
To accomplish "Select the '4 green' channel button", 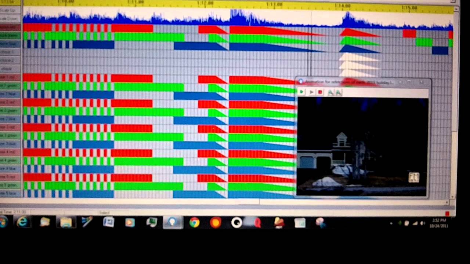I will pyautogui.click(x=10, y=160).
